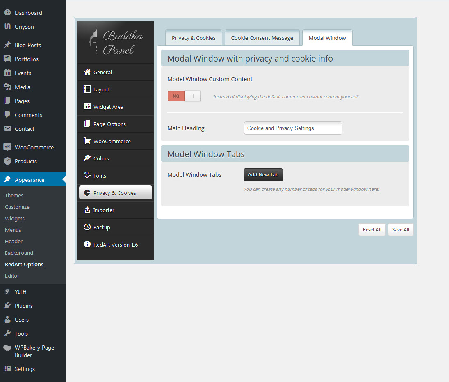449x382 pixels.
Task: Click the Colors paint icon
Action: tap(87, 158)
